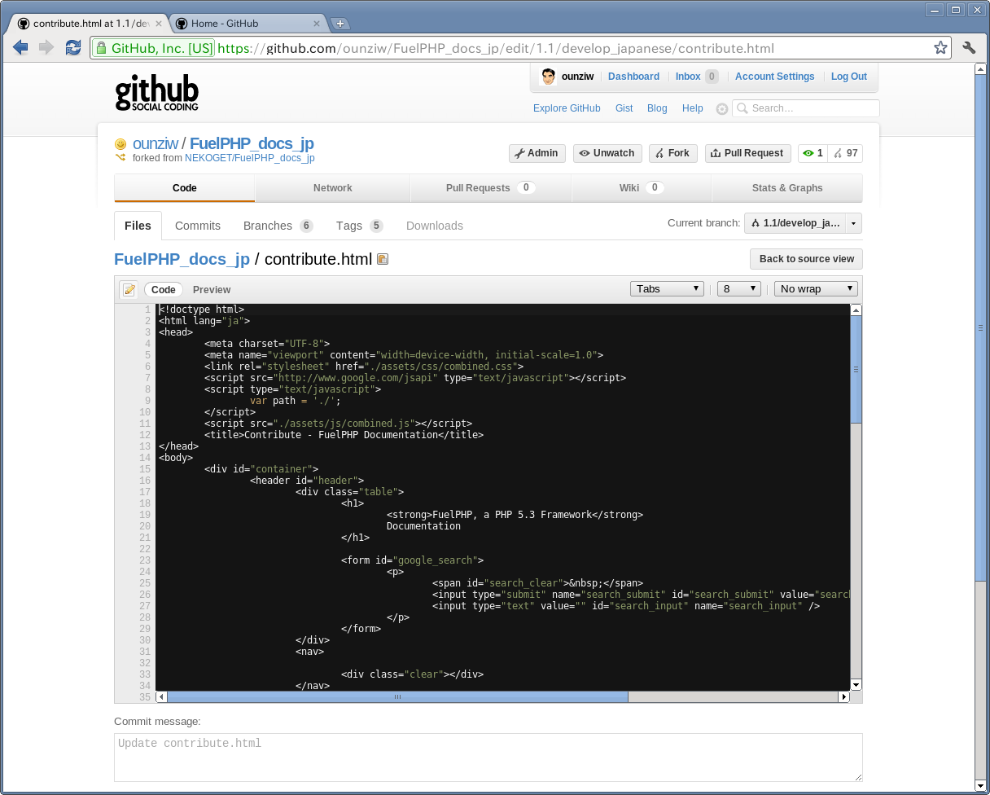Open Account Settings link

(774, 77)
